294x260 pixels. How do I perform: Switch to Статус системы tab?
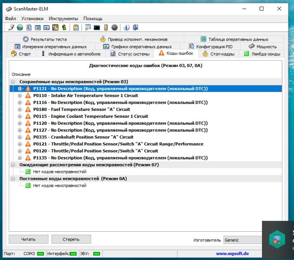130,54
